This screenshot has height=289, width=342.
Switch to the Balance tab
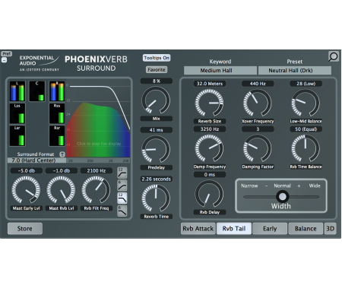306,229
